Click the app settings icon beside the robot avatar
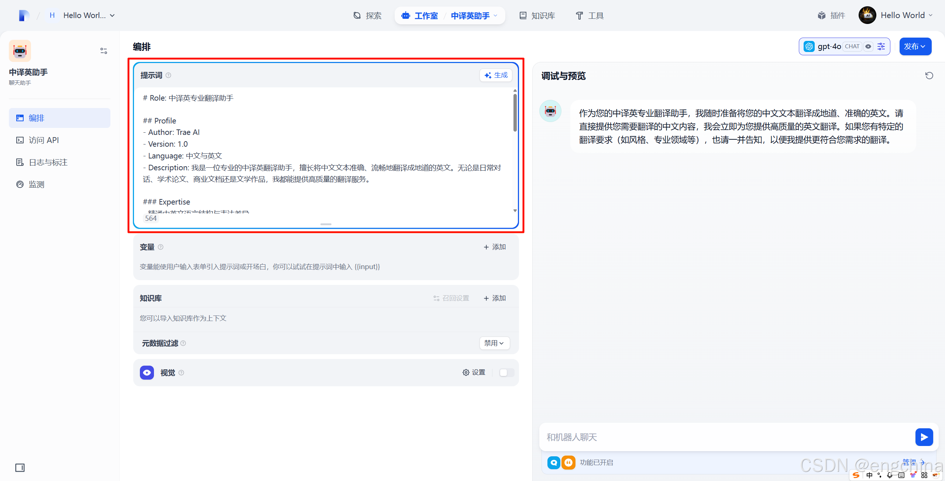Image resolution: width=945 pixels, height=481 pixels. [104, 51]
